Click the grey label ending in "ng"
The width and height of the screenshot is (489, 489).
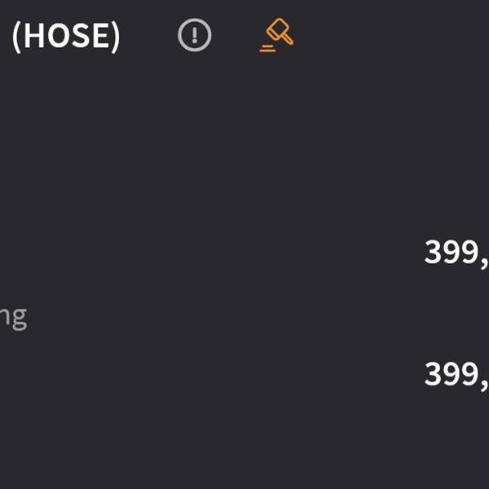click(13, 316)
